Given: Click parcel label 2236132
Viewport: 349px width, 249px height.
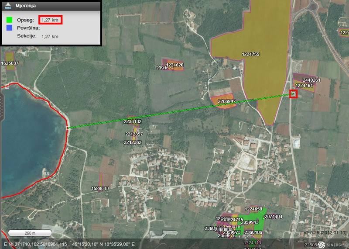Looking at the screenshot, I should tap(133, 121).
